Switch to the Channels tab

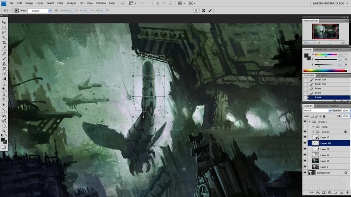click(321, 106)
